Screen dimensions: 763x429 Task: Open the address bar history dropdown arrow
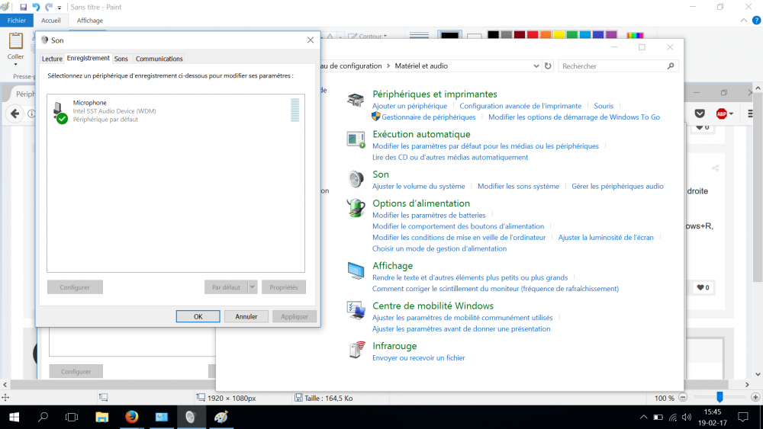point(536,66)
